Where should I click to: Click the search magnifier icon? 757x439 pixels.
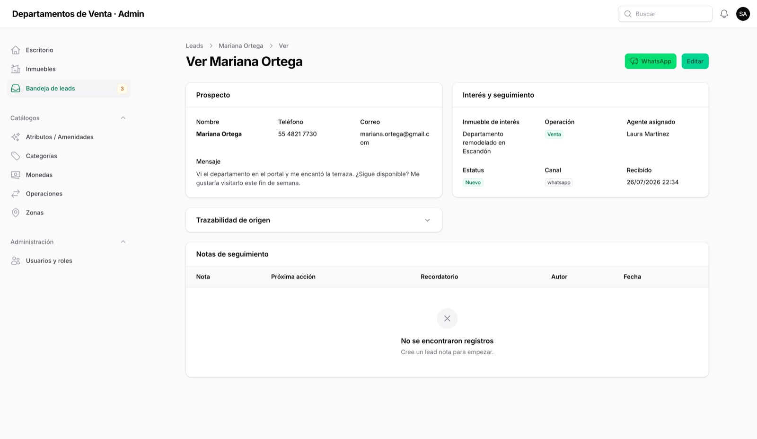[628, 14]
